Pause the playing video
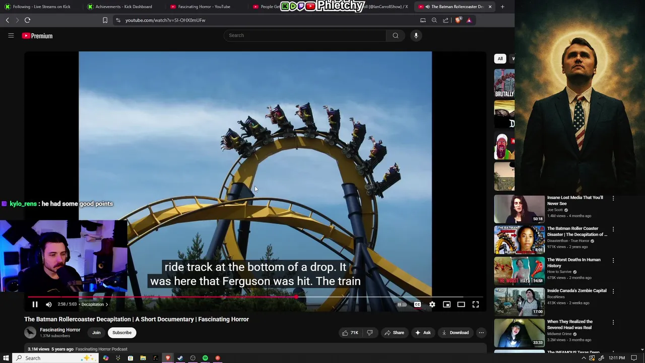This screenshot has height=363, width=645. pyautogui.click(x=35, y=305)
